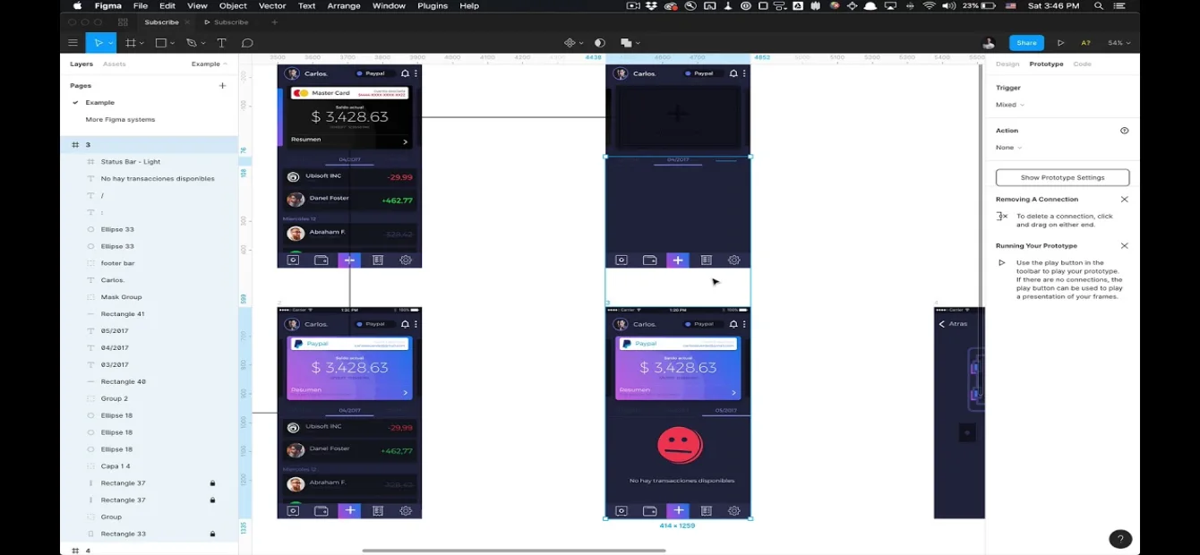Open the Arrange menu
The image size is (1200, 555).
click(x=344, y=5)
